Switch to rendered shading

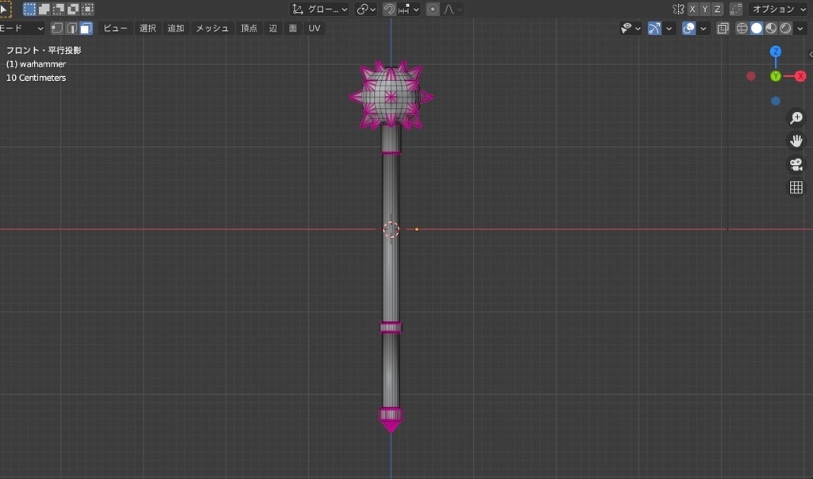click(785, 28)
